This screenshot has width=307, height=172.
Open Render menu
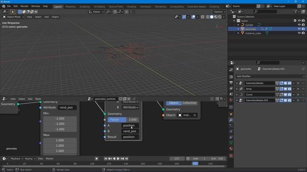24,6
